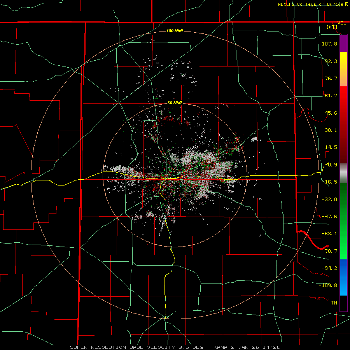Viewport: 350px width, 350px height.
Task: Select the 61.2 legend value
Action: 331,96
